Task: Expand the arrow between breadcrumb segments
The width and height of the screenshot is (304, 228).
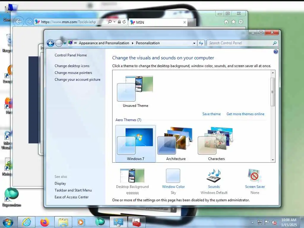Action: point(133,43)
